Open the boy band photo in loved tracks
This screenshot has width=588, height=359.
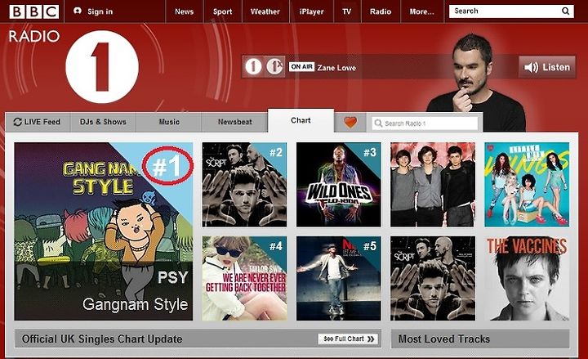pos(433,185)
